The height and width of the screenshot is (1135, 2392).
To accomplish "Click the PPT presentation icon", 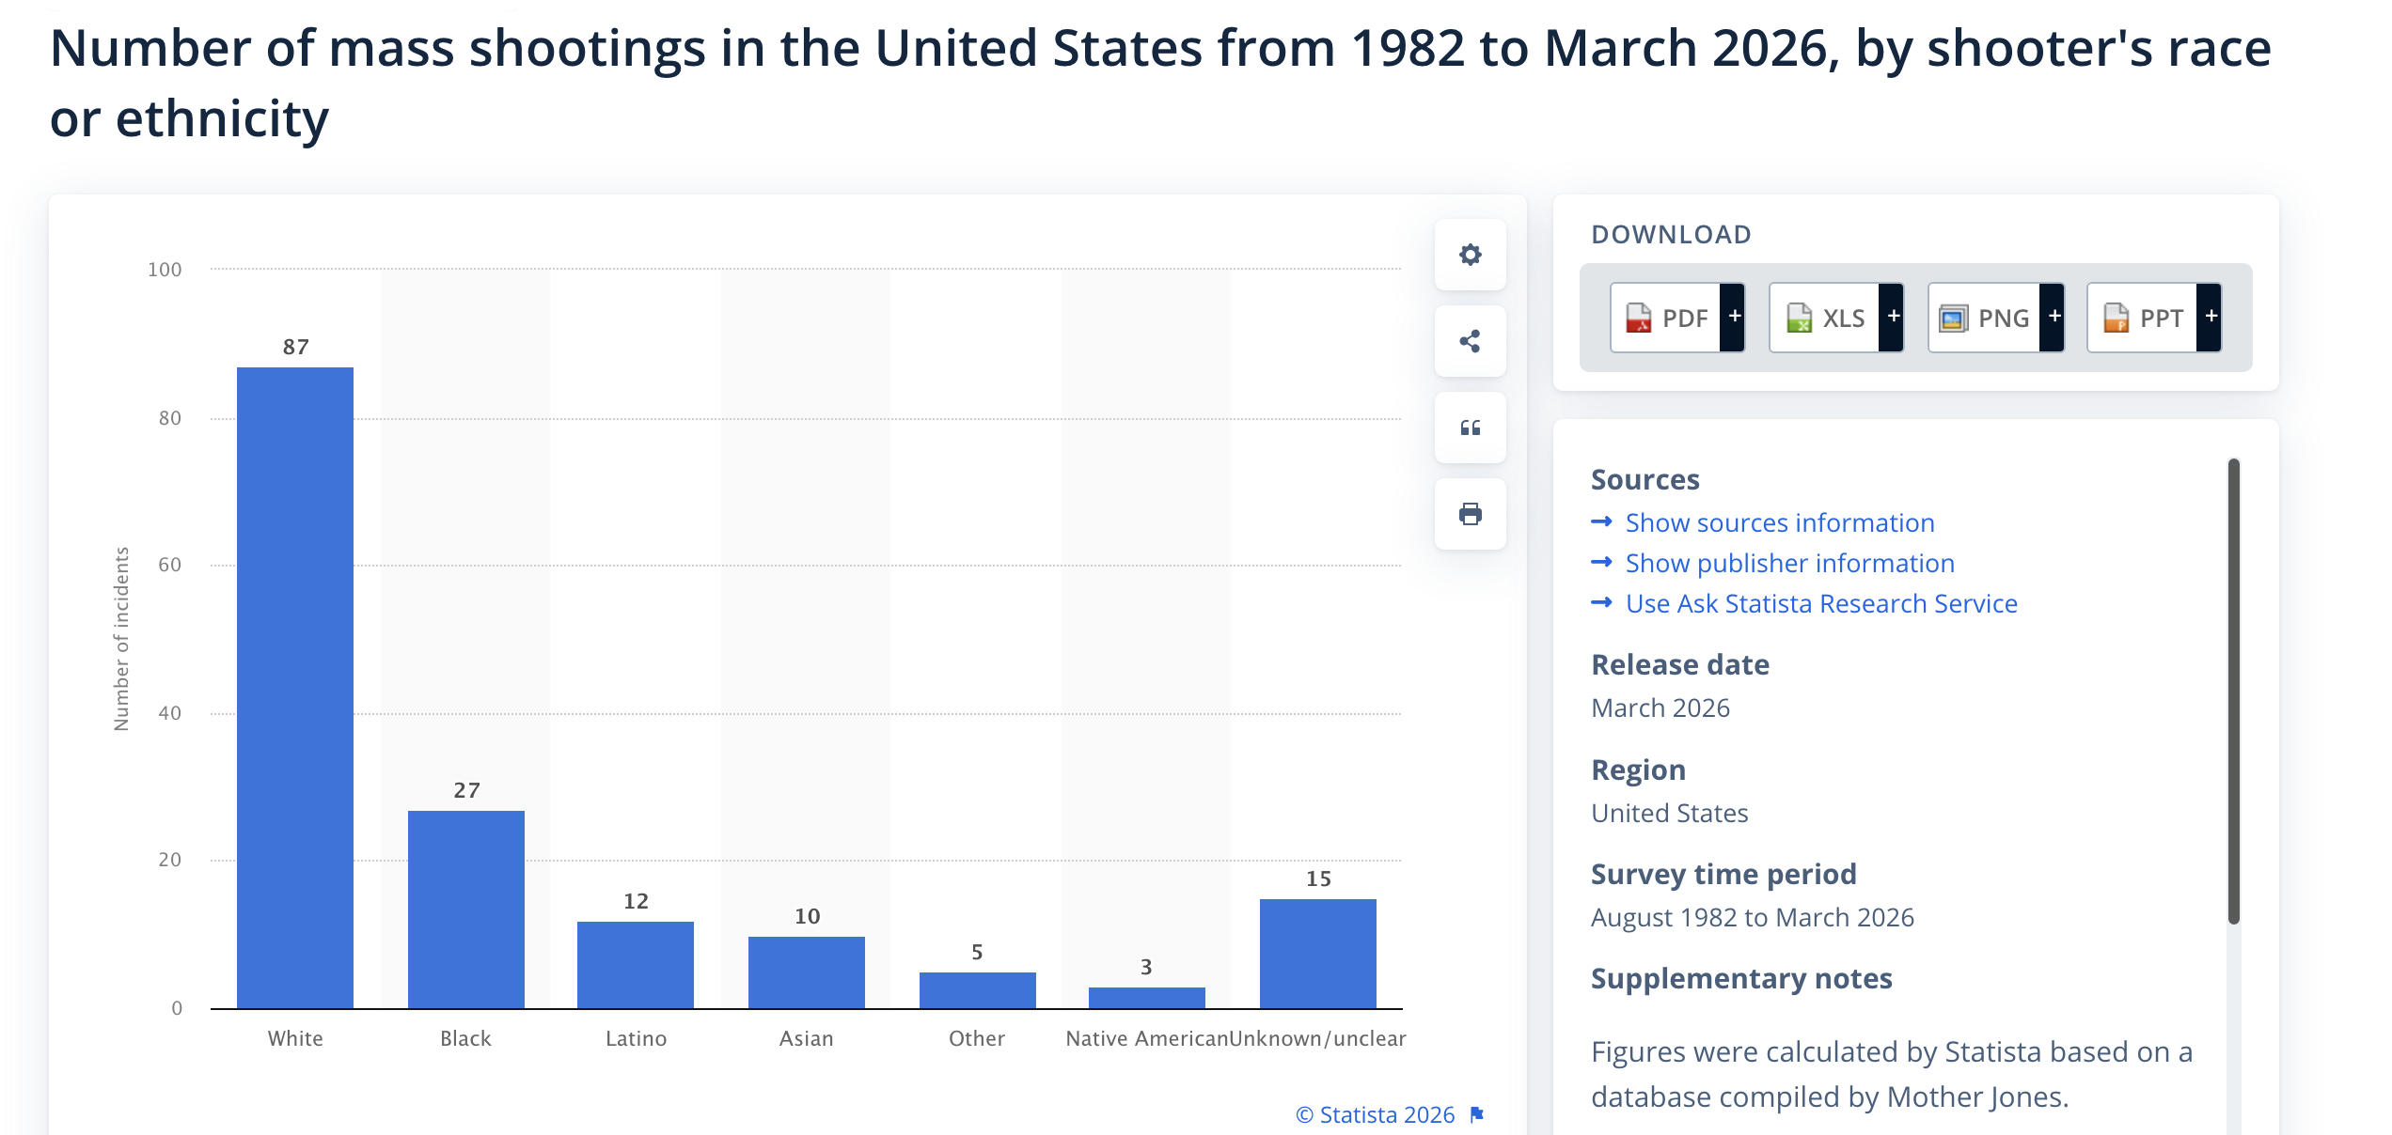I will coord(2116,318).
